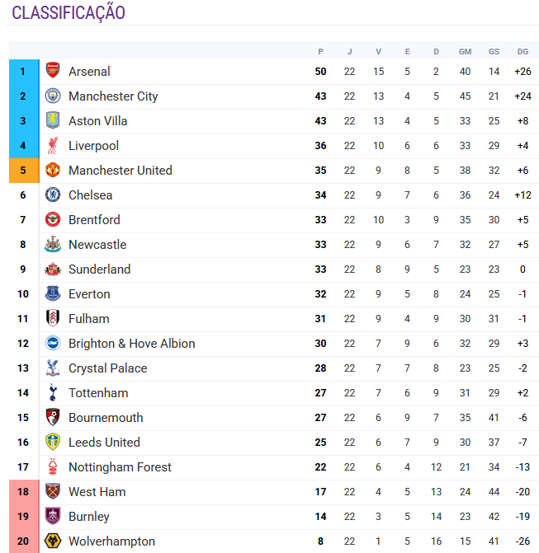Image resolution: width=539 pixels, height=553 pixels.
Task: Click the DG goal difference column header
Action: click(522, 51)
